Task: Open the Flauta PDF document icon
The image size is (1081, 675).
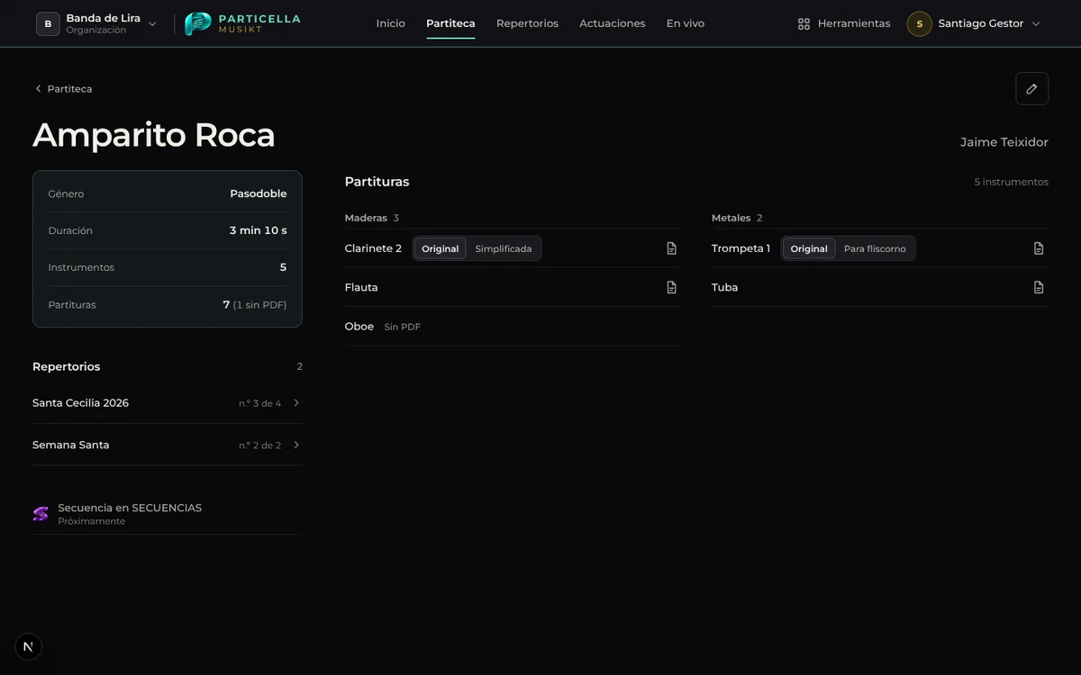Action: [671, 287]
